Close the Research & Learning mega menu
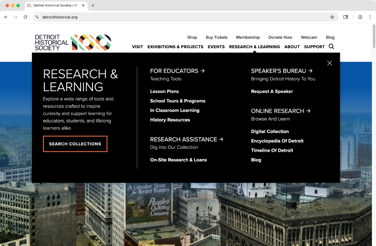 pos(329,63)
